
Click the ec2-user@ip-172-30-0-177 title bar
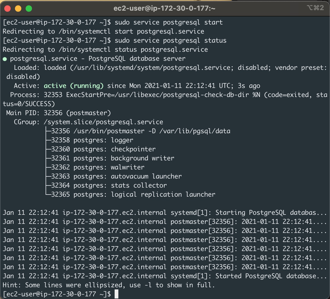point(165,8)
